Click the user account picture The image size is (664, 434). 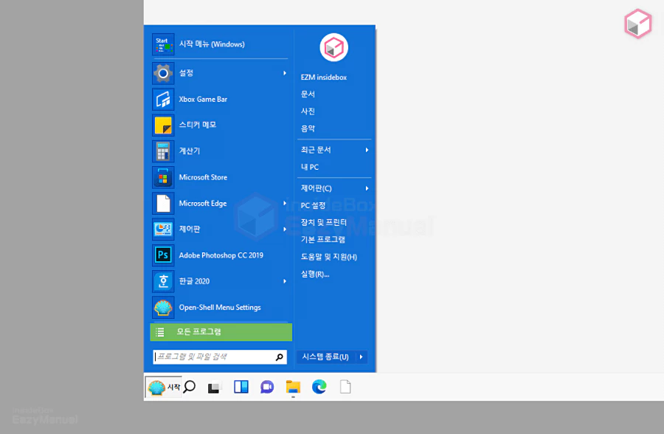pos(333,47)
